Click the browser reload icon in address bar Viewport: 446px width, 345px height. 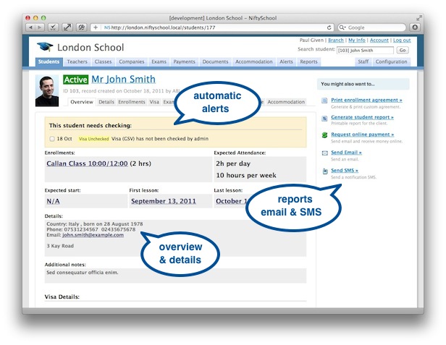point(329,27)
